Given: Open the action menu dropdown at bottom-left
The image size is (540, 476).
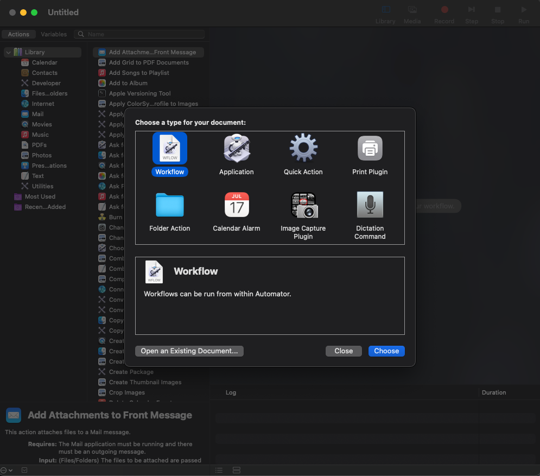Looking at the screenshot, I should (7, 470).
